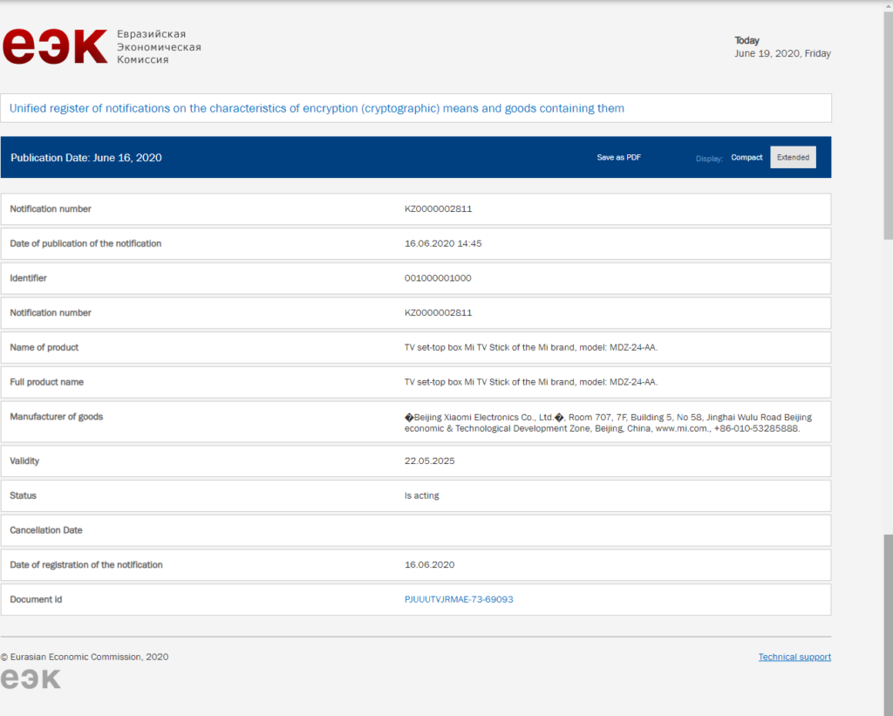Viewport: 893px width, 716px height.
Task: Click Save as PDF
Action: click(x=618, y=157)
